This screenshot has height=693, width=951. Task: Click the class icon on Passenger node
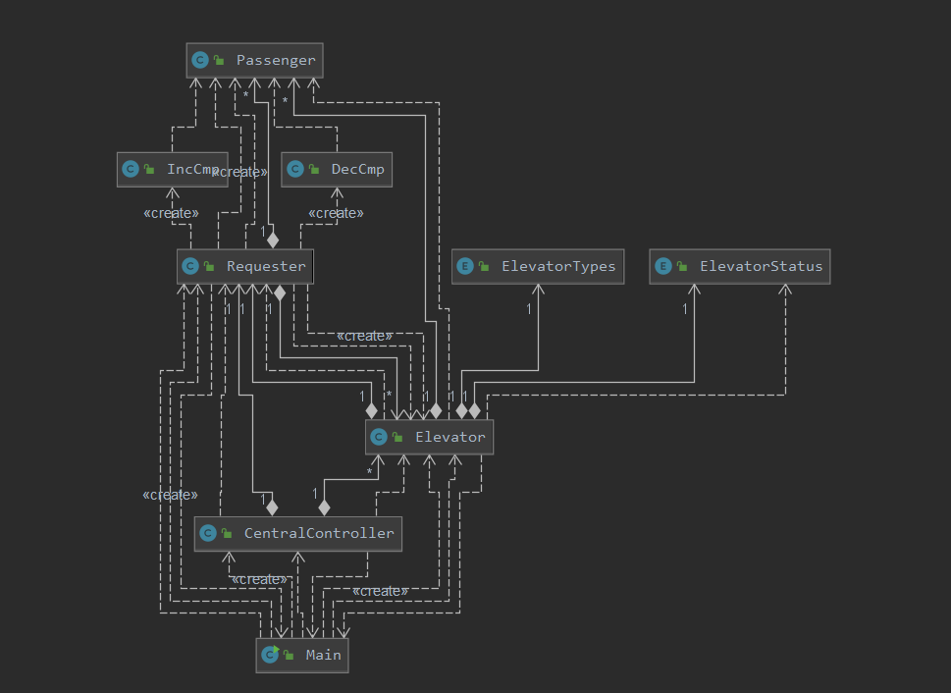(200, 60)
